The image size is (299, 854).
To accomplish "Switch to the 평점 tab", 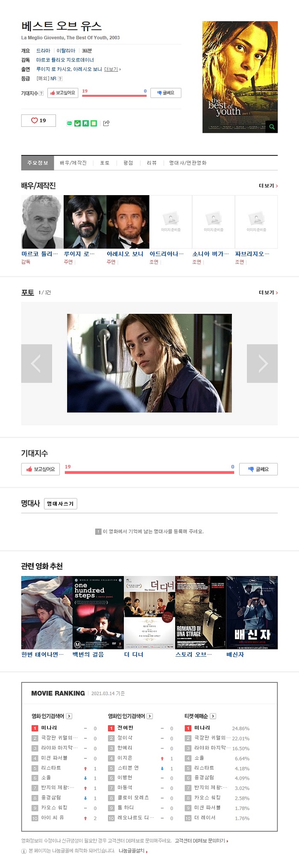I will pos(128,163).
